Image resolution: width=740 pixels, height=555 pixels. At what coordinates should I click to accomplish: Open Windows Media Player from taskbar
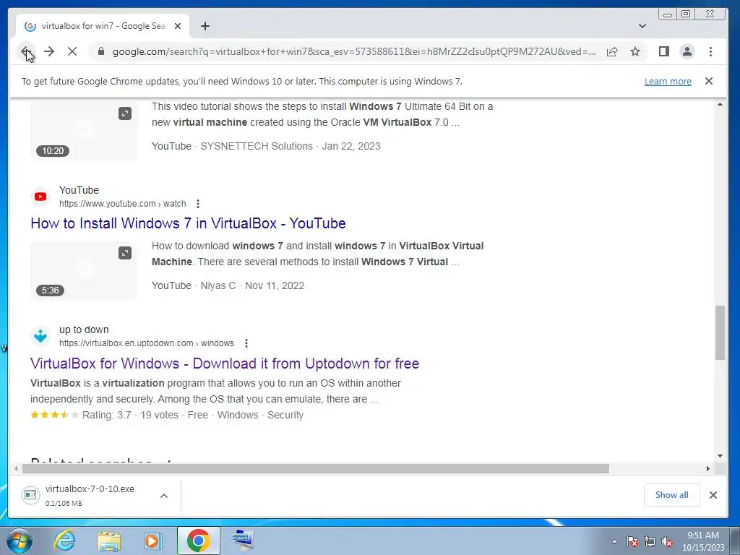(x=152, y=541)
